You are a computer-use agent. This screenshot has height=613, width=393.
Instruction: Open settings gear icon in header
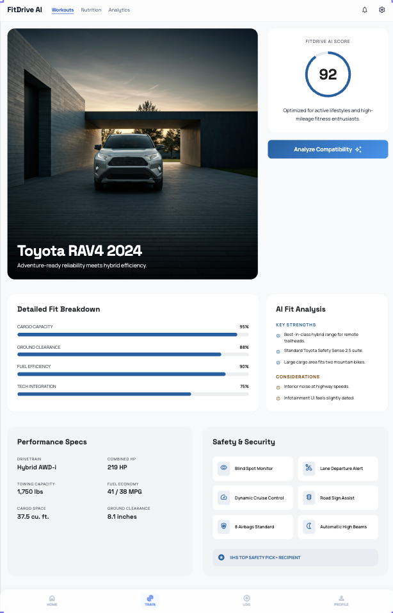pyautogui.click(x=381, y=10)
